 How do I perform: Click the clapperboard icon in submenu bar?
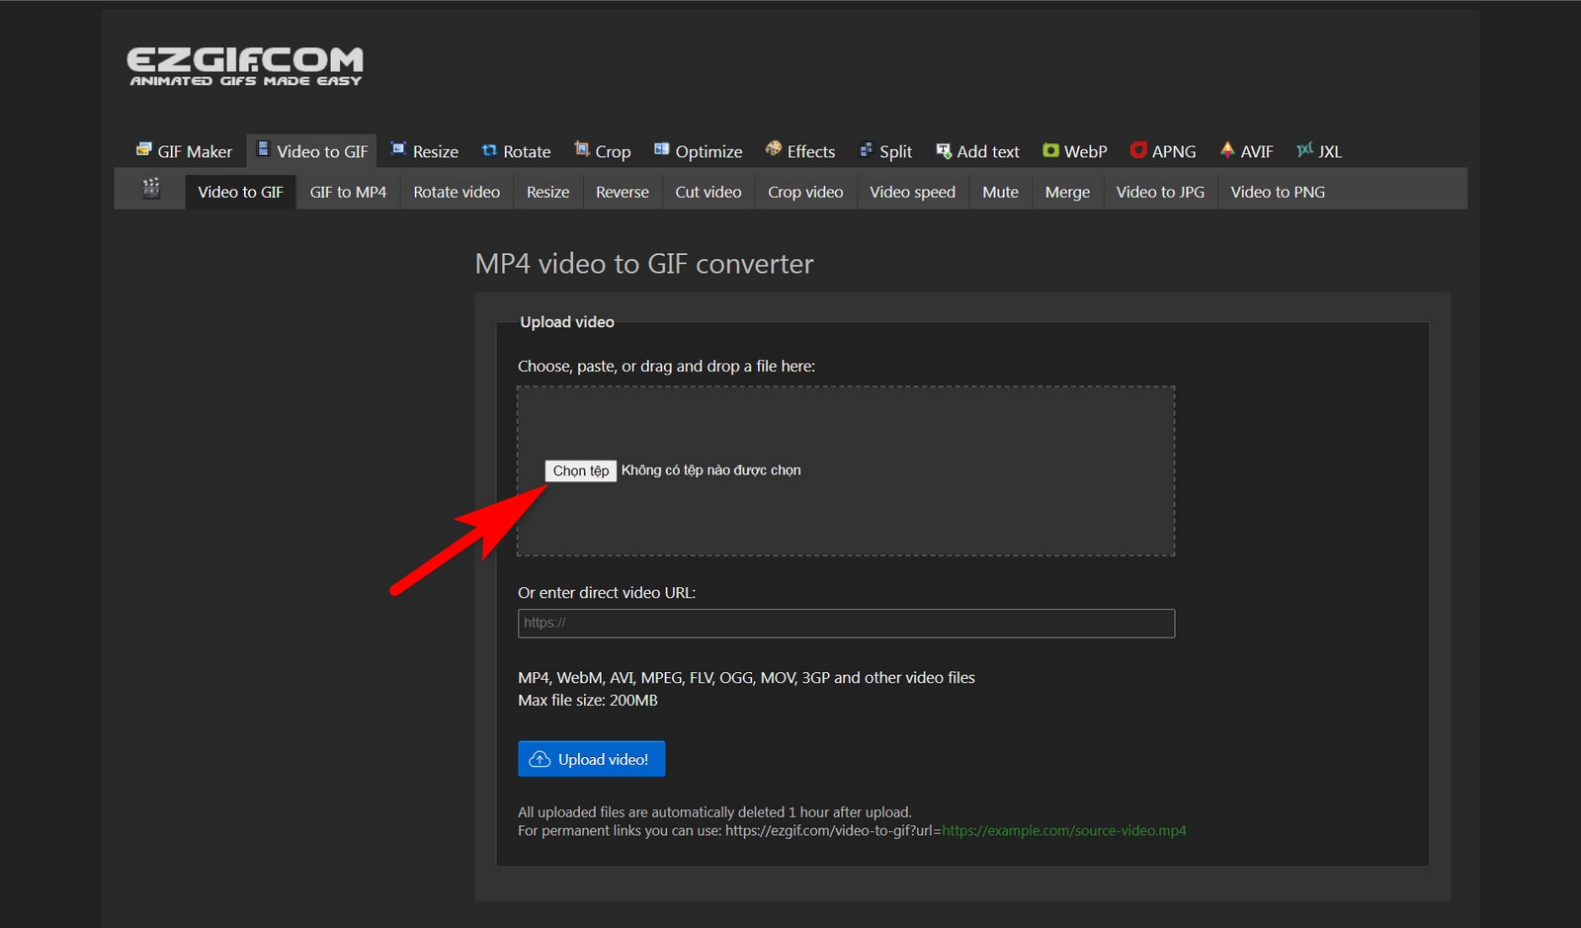coord(151,188)
